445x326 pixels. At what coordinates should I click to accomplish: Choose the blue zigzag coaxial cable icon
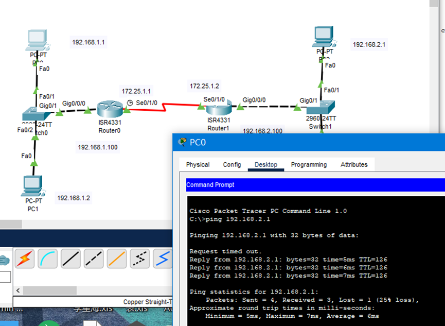[163, 259]
